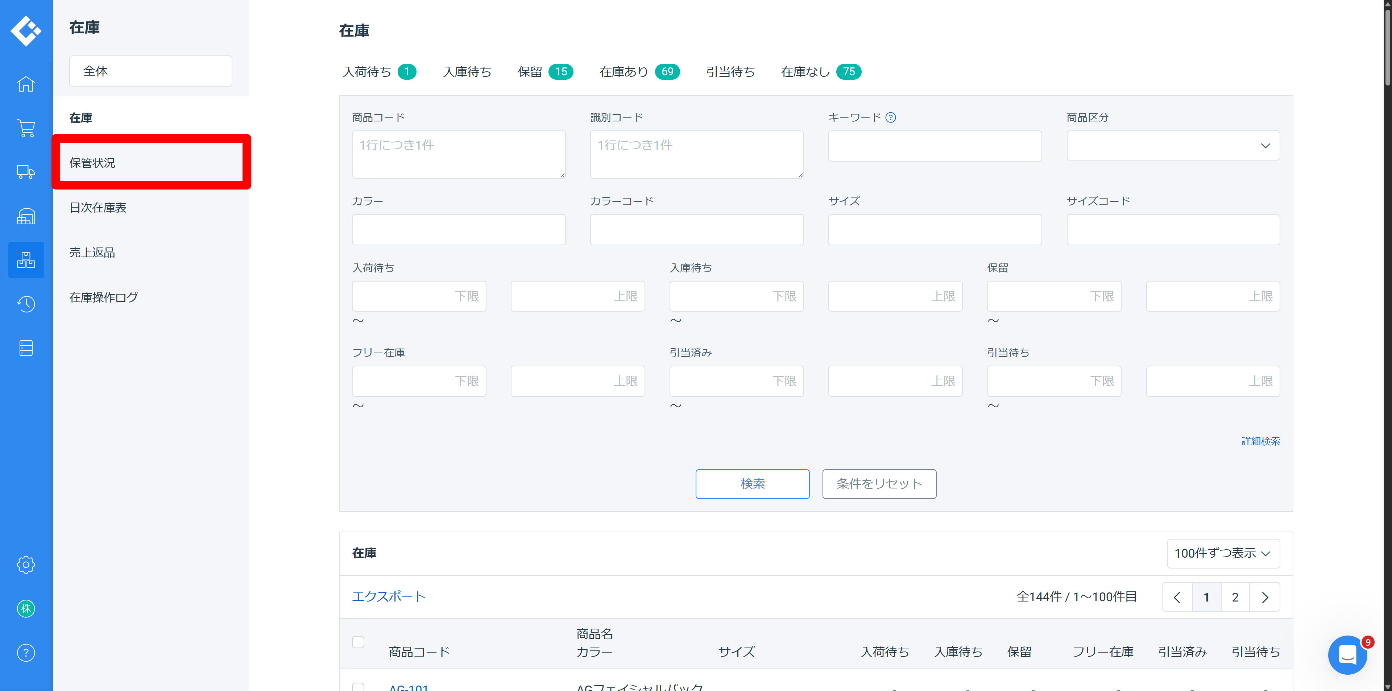The height and width of the screenshot is (691, 1392).
Task: Open the help question mark in sidebar
Action: (x=26, y=653)
